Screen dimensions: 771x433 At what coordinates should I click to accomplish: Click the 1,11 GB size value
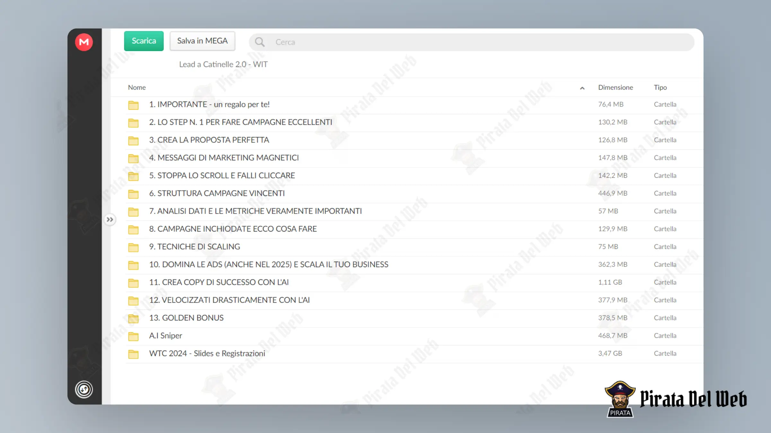coord(610,282)
